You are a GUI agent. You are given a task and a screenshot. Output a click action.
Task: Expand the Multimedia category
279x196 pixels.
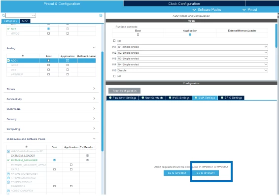(x=94, y=108)
